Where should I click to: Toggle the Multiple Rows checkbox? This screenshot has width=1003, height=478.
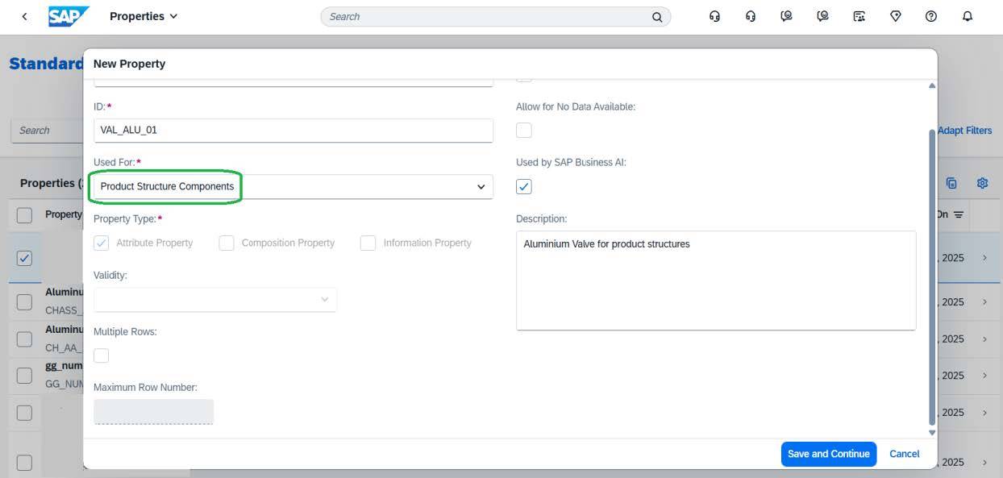coord(102,355)
